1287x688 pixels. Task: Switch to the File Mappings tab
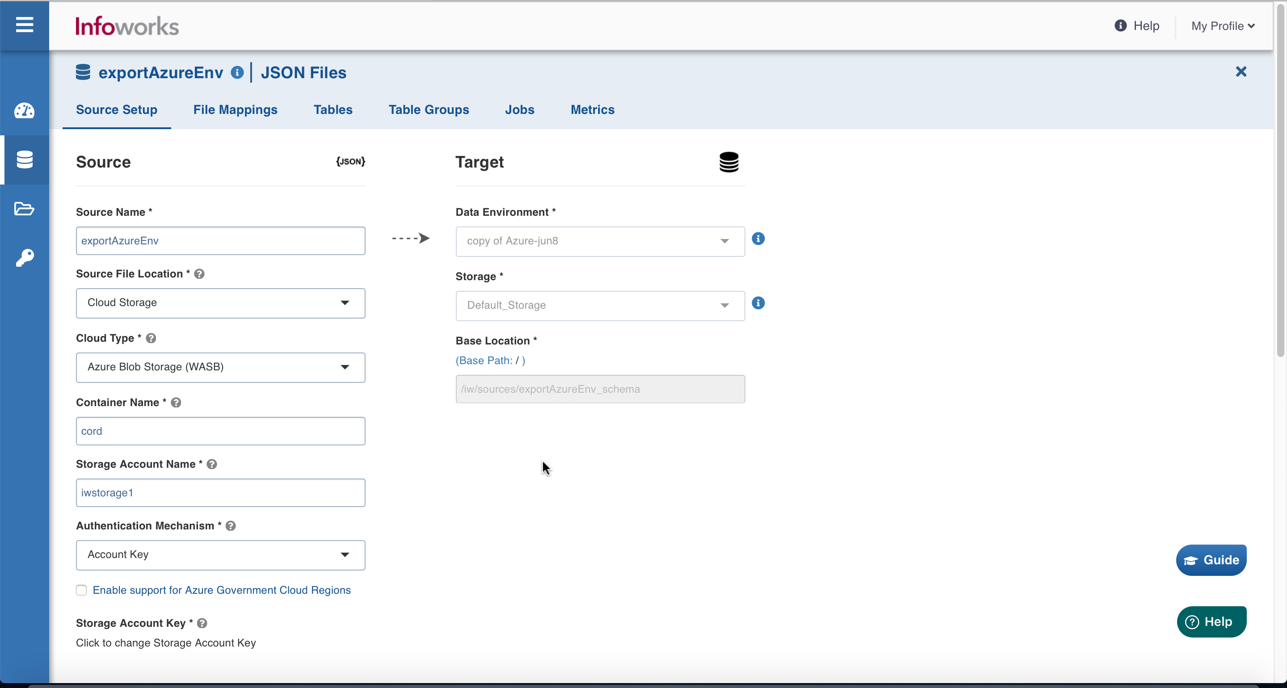click(236, 110)
